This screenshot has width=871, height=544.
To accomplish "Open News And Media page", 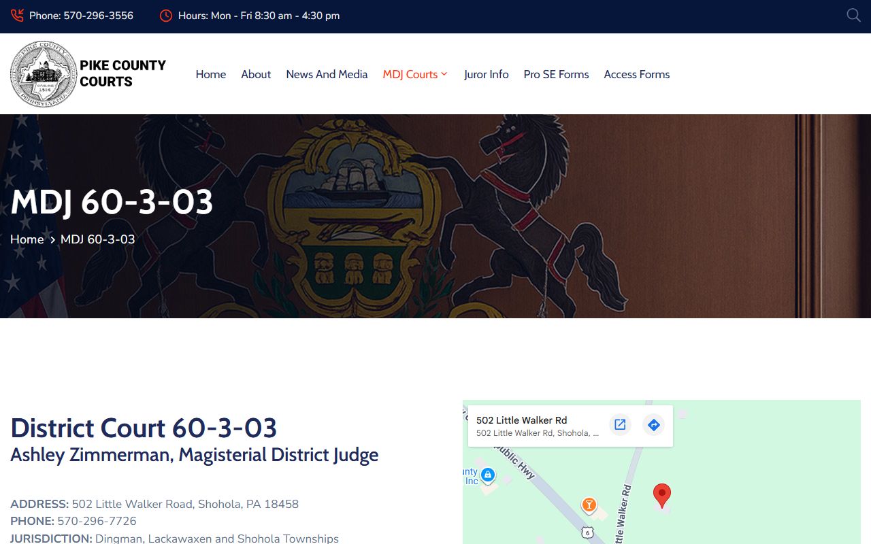I will [x=327, y=74].
